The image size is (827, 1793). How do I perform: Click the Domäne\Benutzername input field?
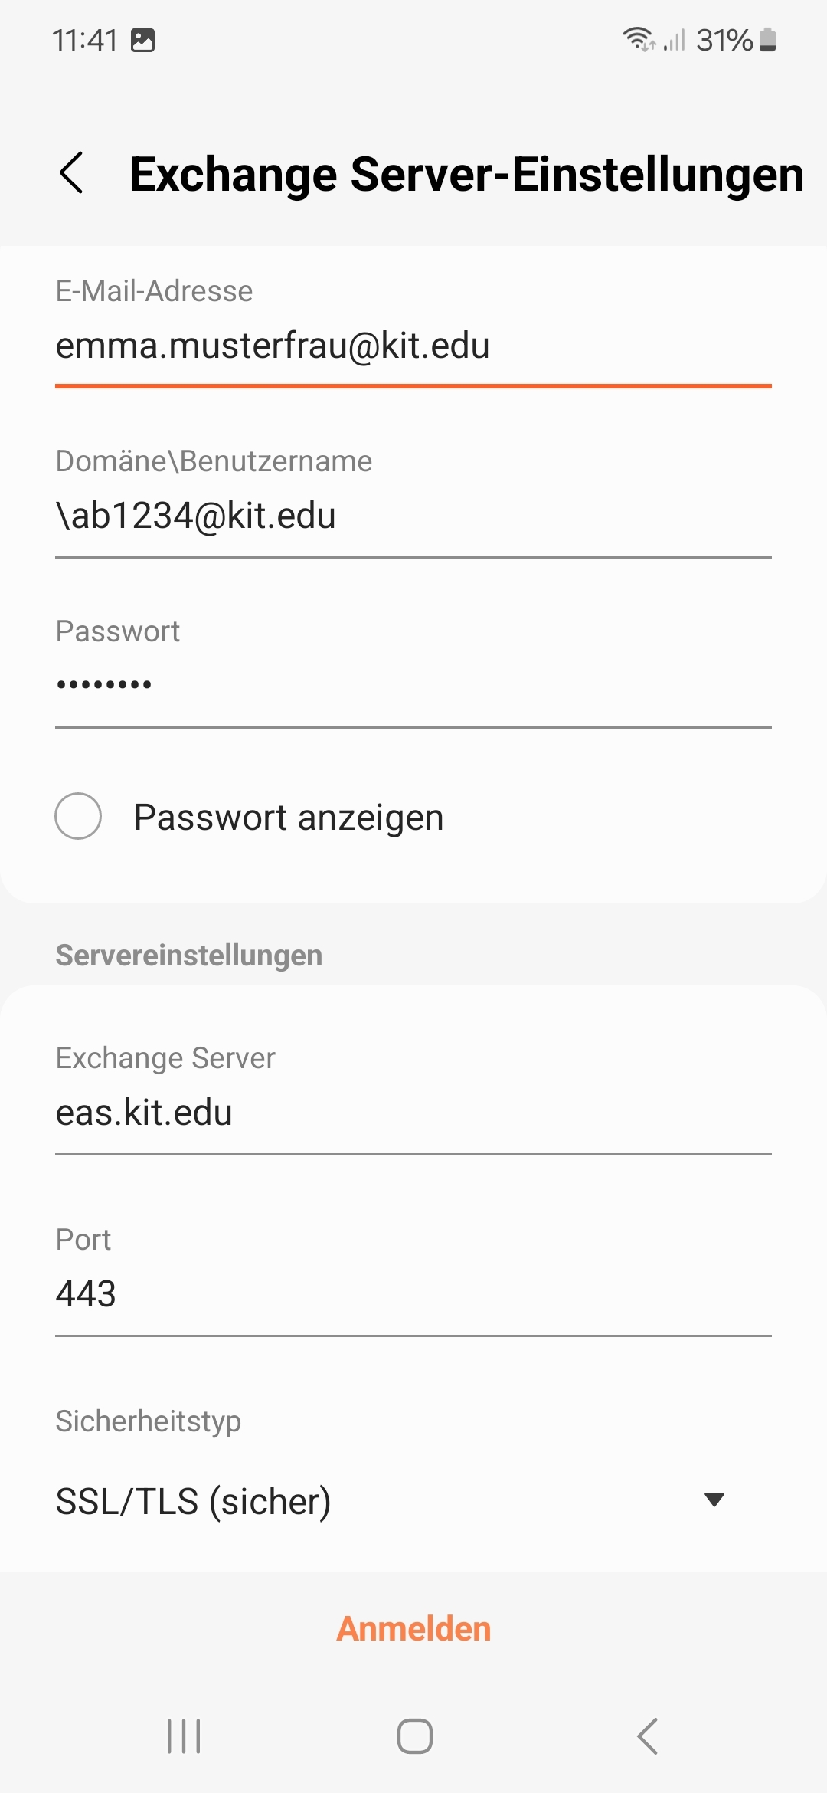(x=413, y=516)
